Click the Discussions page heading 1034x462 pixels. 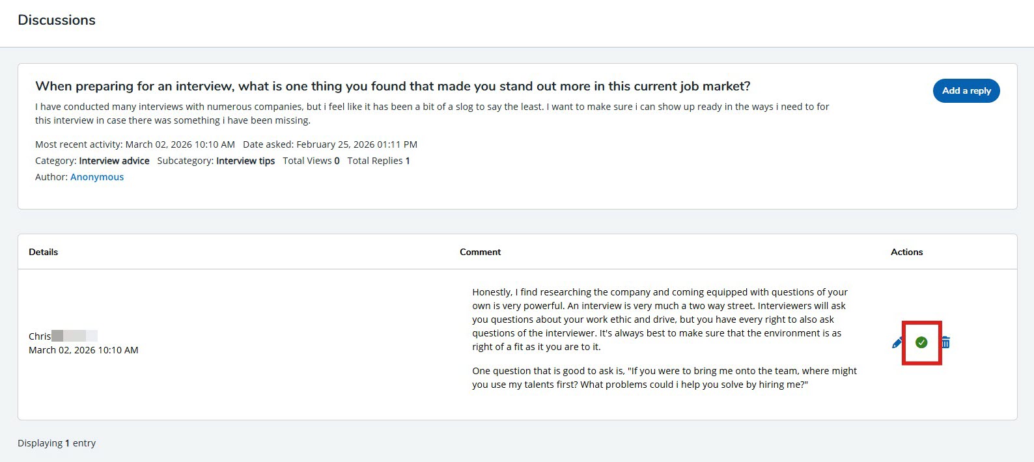pos(57,20)
